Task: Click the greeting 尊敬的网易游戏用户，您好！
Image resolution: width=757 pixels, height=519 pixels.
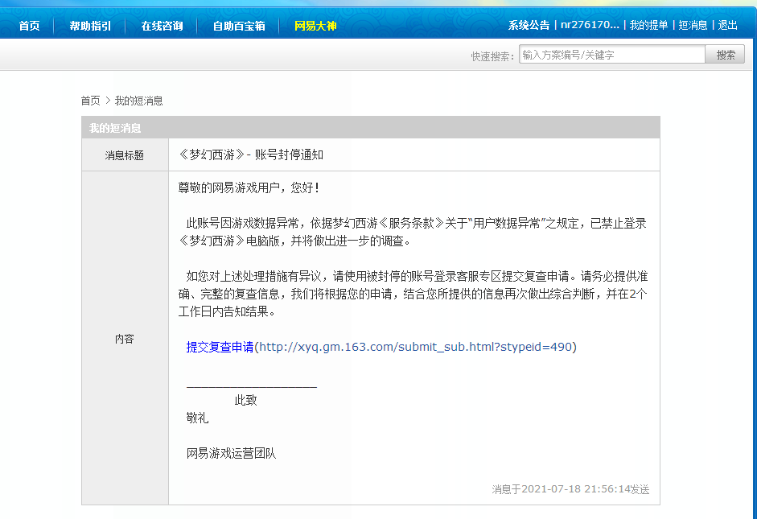Action: pyautogui.click(x=249, y=187)
